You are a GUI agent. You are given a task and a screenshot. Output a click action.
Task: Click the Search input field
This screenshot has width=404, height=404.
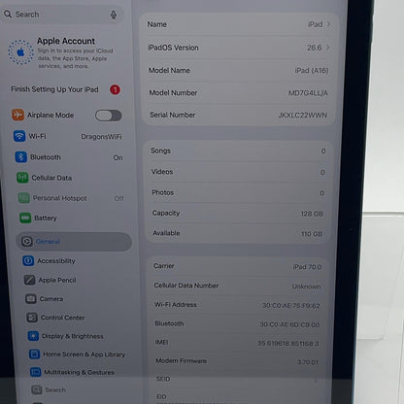pyautogui.click(x=62, y=15)
